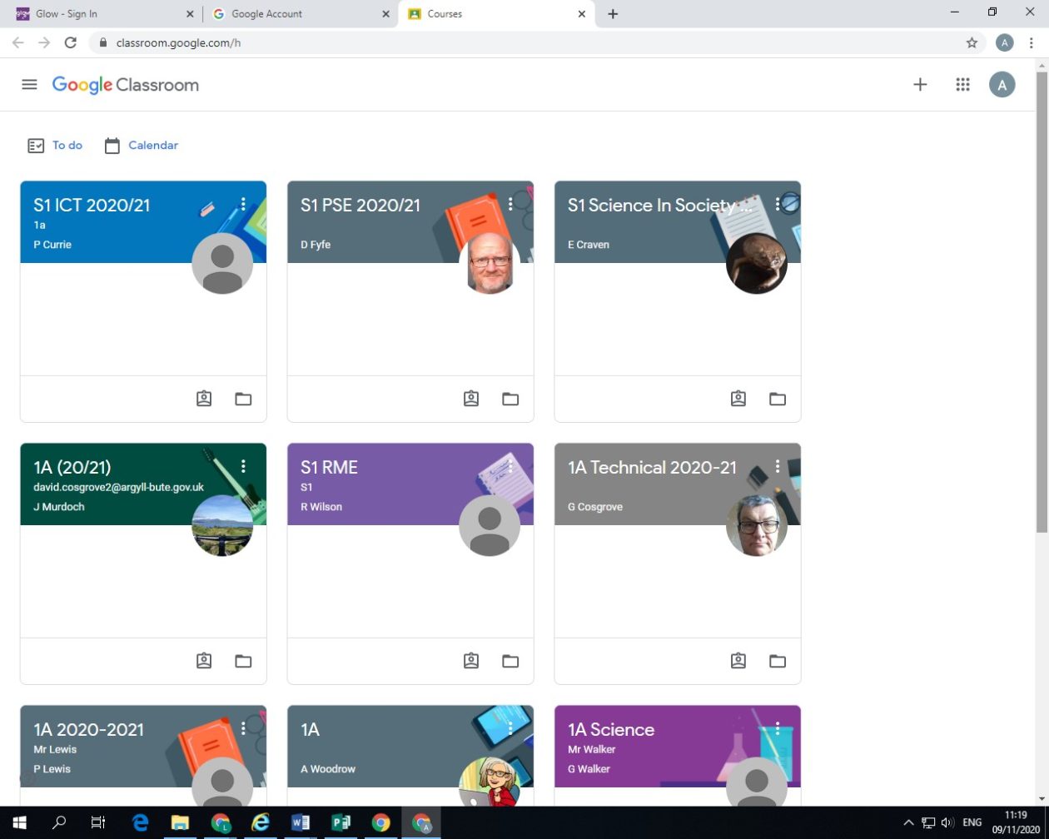This screenshot has height=839, width=1049.
Task: Click E Craven's class profile picture
Action: (x=757, y=263)
